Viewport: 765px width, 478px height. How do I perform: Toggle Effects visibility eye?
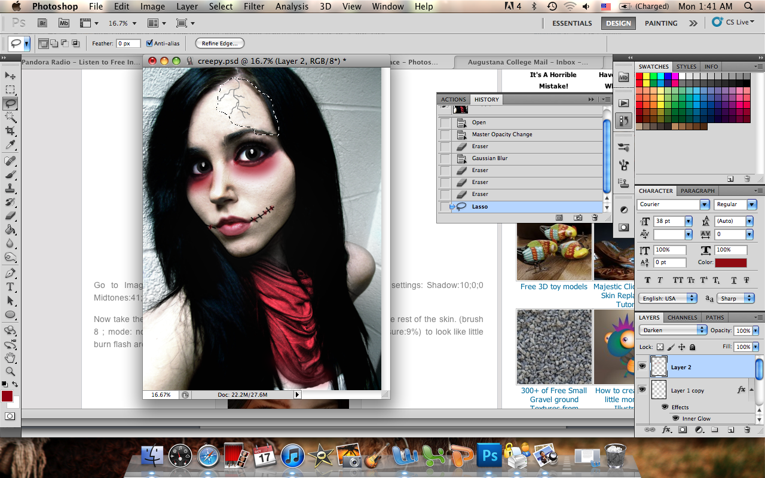point(664,407)
